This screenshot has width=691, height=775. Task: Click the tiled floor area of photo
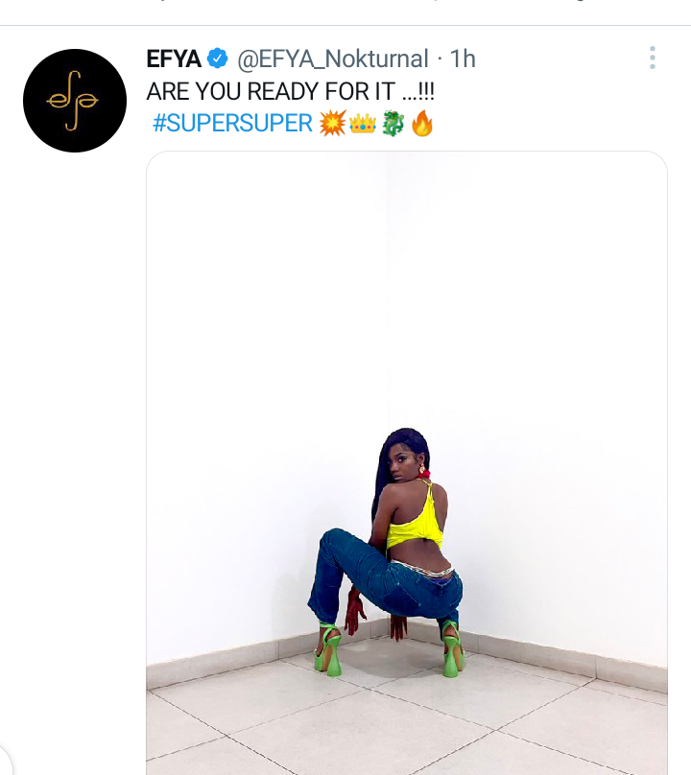(407, 721)
